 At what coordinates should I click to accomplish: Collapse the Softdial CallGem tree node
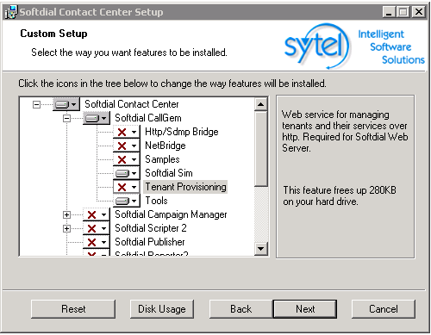(x=66, y=118)
